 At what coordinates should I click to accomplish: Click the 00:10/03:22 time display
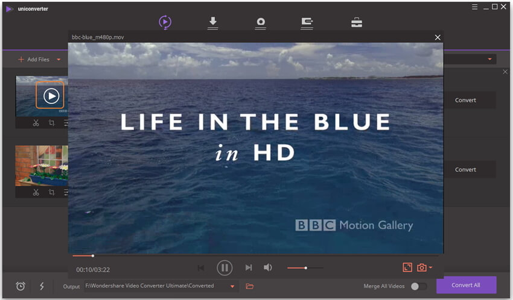click(x=93, y=270)
